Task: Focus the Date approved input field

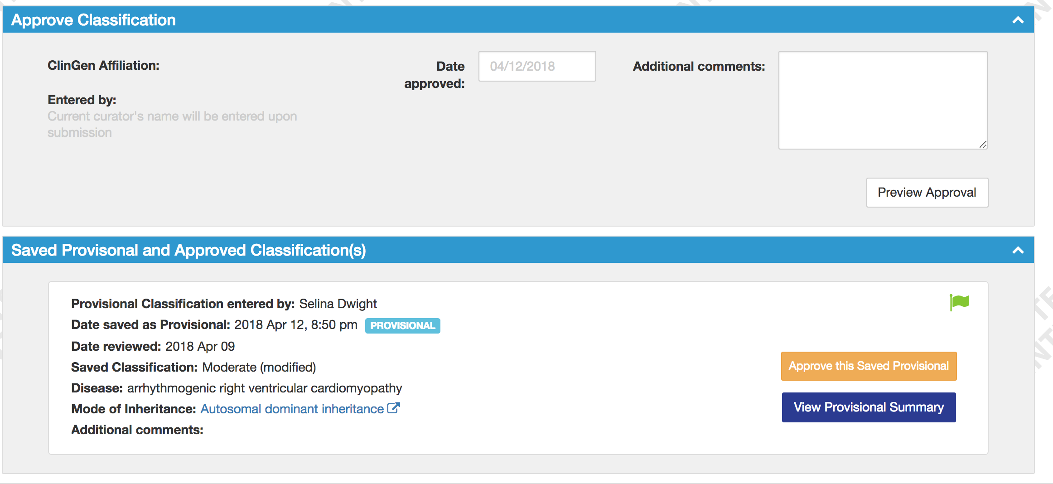Action: coord(537,66)
